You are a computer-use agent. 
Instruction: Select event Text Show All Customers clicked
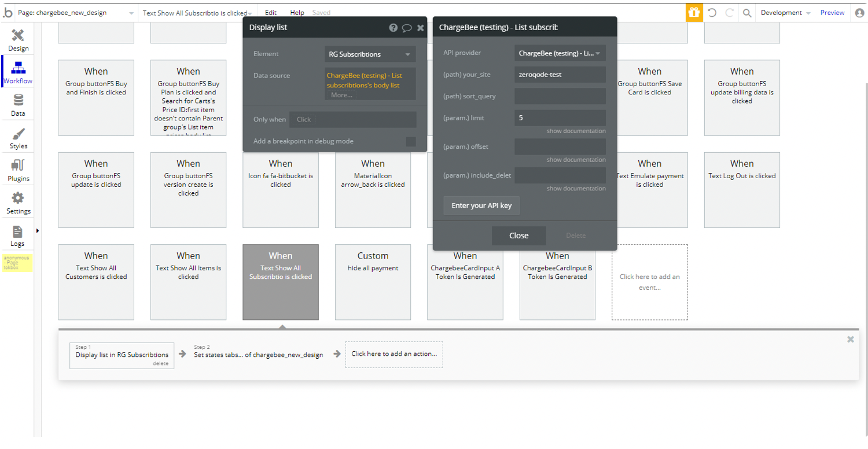click(96, 282)
